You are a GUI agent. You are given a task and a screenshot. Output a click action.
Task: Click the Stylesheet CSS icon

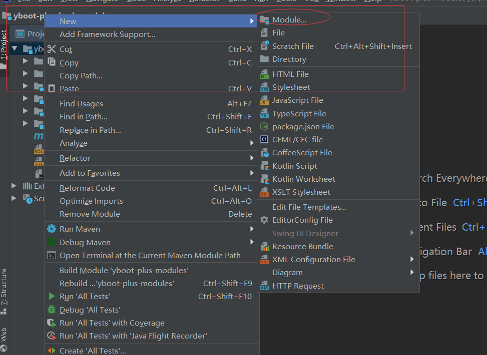(264, 87)
